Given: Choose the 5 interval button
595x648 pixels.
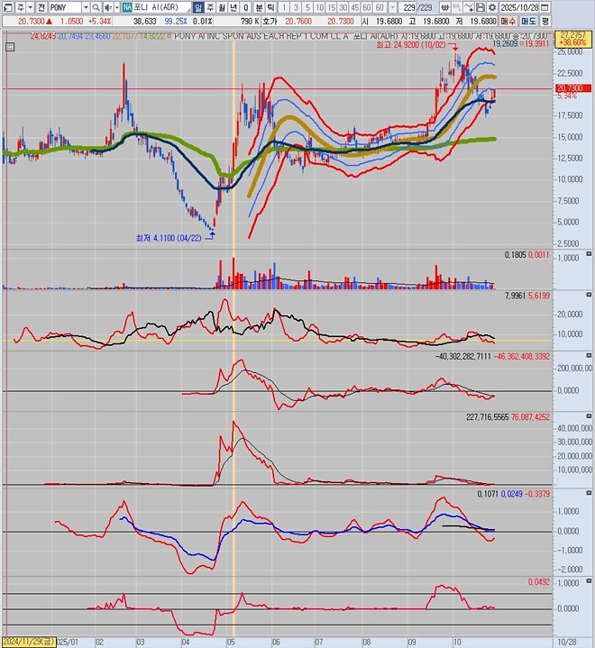Looking at the screenshot, I should click(308, 7).
